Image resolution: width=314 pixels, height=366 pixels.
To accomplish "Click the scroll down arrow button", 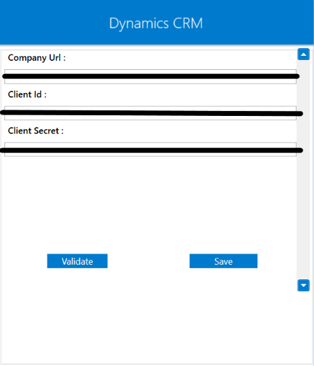I will tap(304, 285).
